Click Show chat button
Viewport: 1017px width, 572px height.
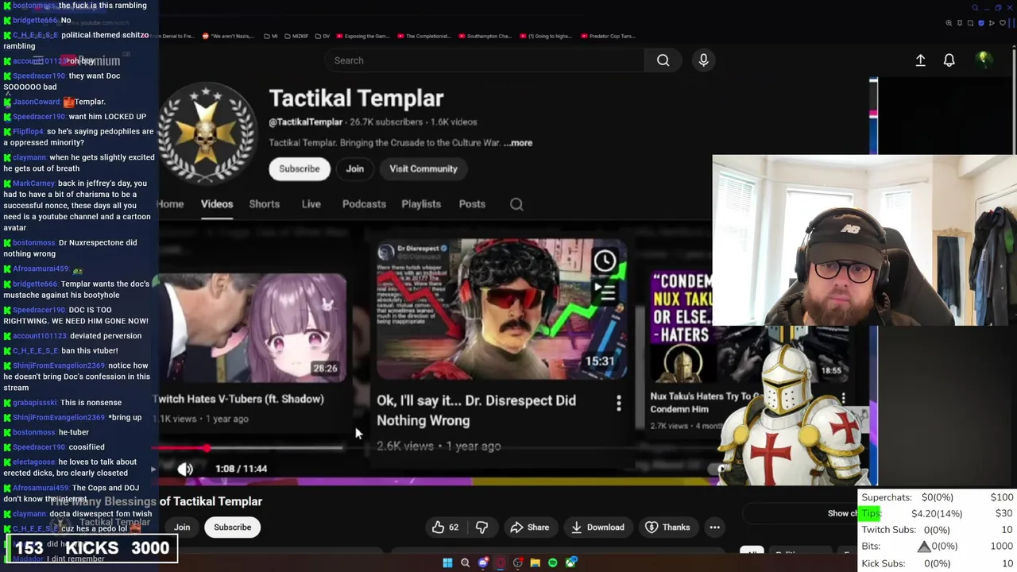[842, 513]
